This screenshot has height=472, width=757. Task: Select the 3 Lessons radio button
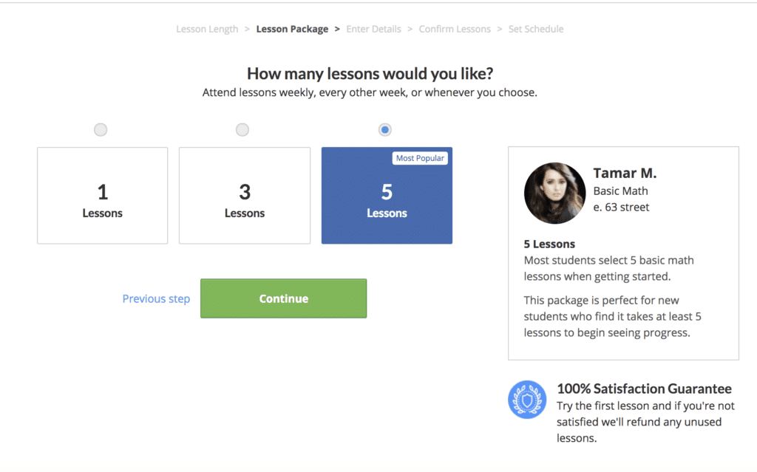pos(242,129)
